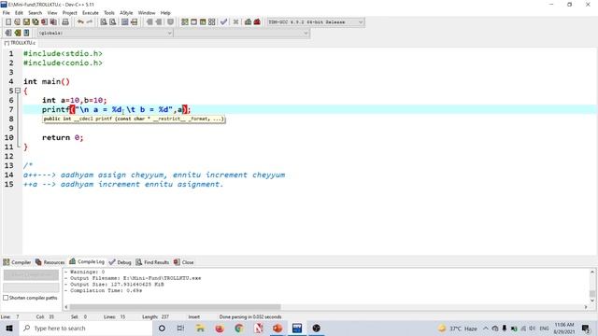This screenshot has width=598, height=336.
Task: Open the File menu
Action: click(x=7, y=12)
